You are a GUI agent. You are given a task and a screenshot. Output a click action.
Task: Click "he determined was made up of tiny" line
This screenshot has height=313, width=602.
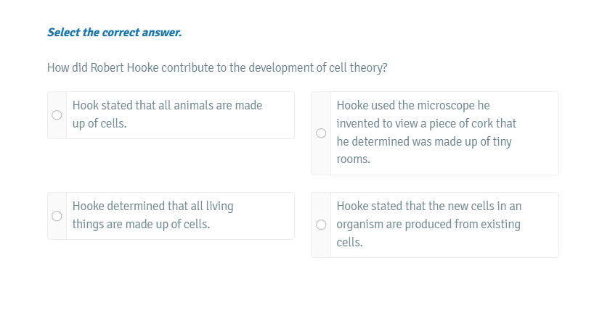click(x=424, y=142)
